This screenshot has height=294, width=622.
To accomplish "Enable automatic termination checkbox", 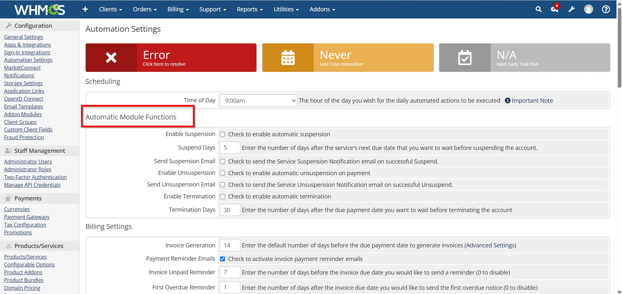I will pyautogui.click(x=222, y=197).
